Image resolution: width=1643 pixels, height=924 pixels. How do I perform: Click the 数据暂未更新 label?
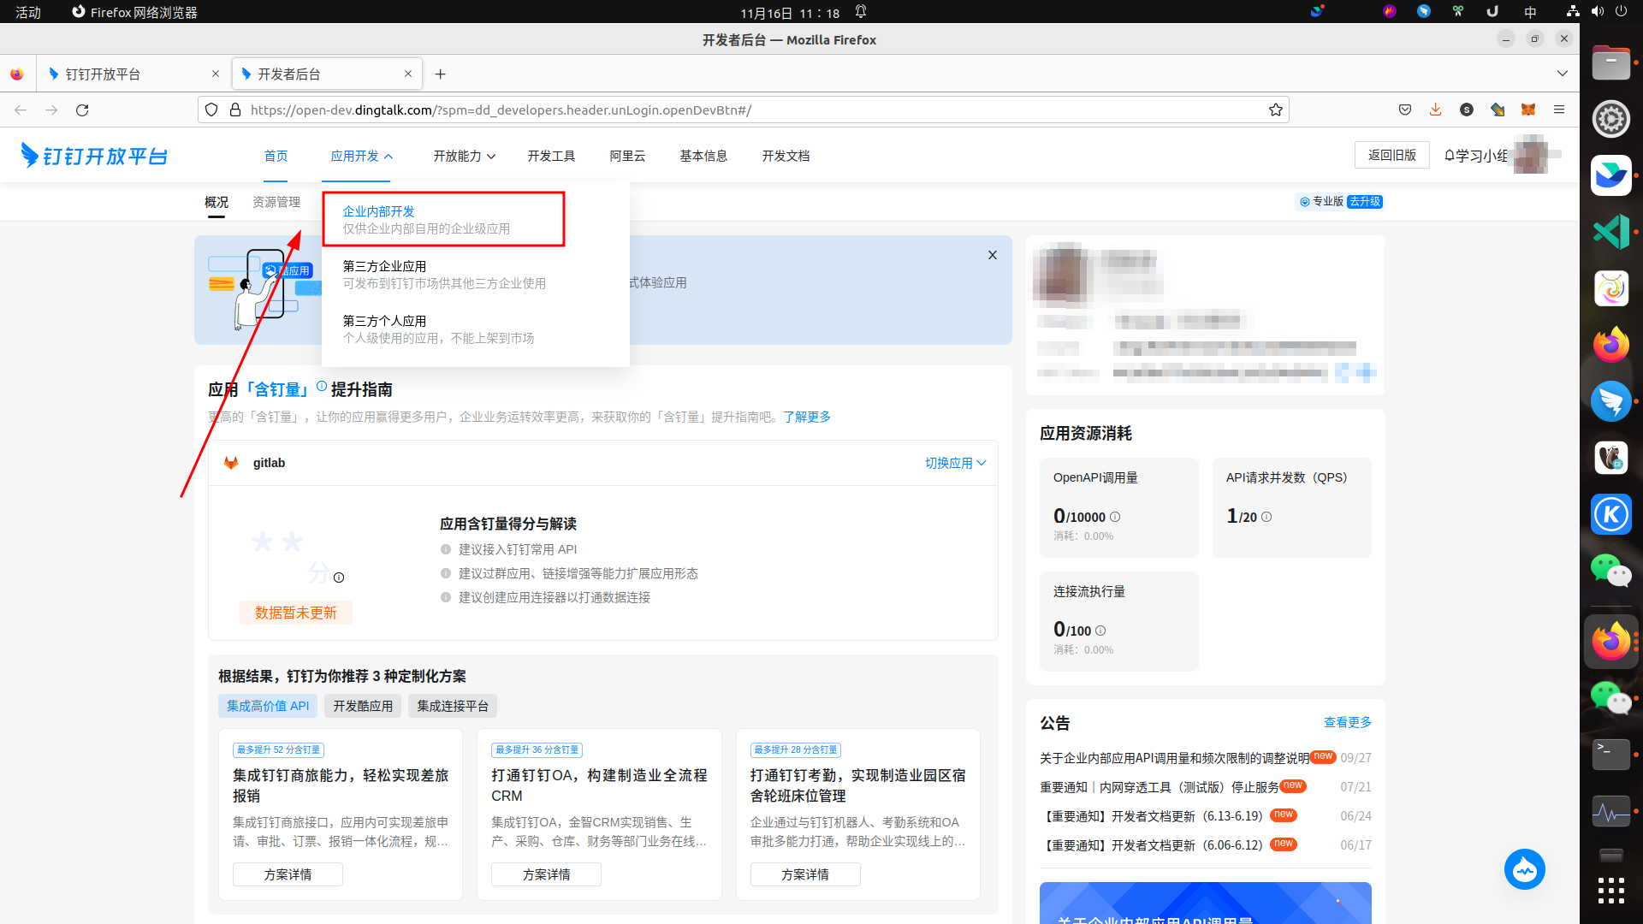pos(295,613)
